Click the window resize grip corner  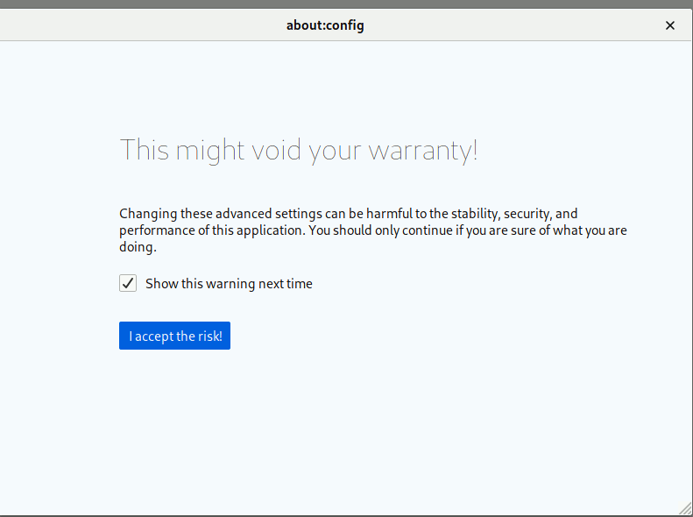tap(685, 508)
